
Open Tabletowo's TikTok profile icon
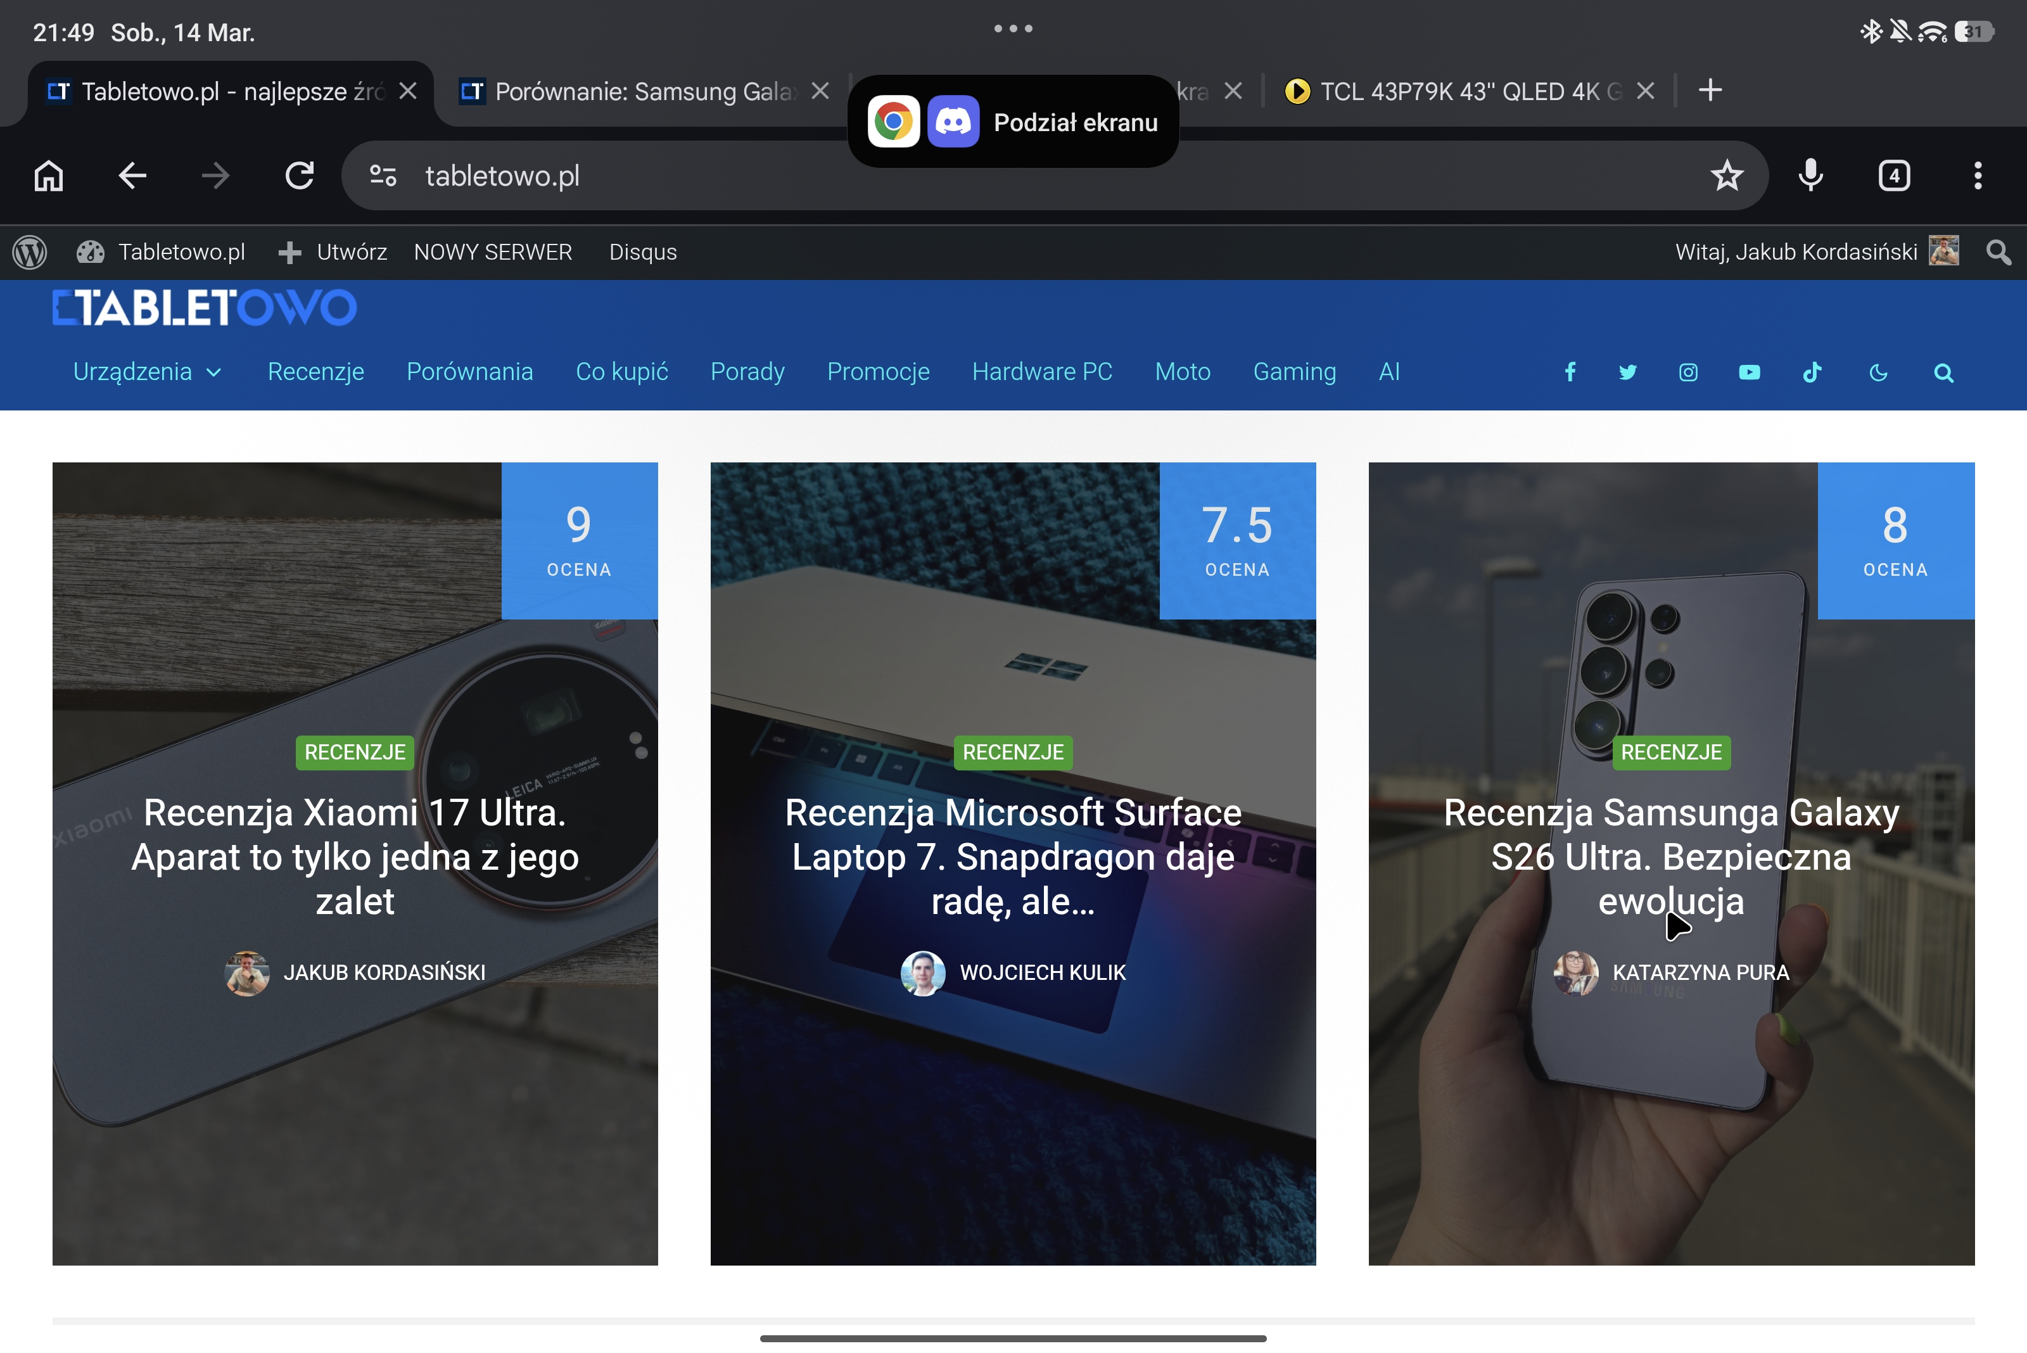[1812, 372]
